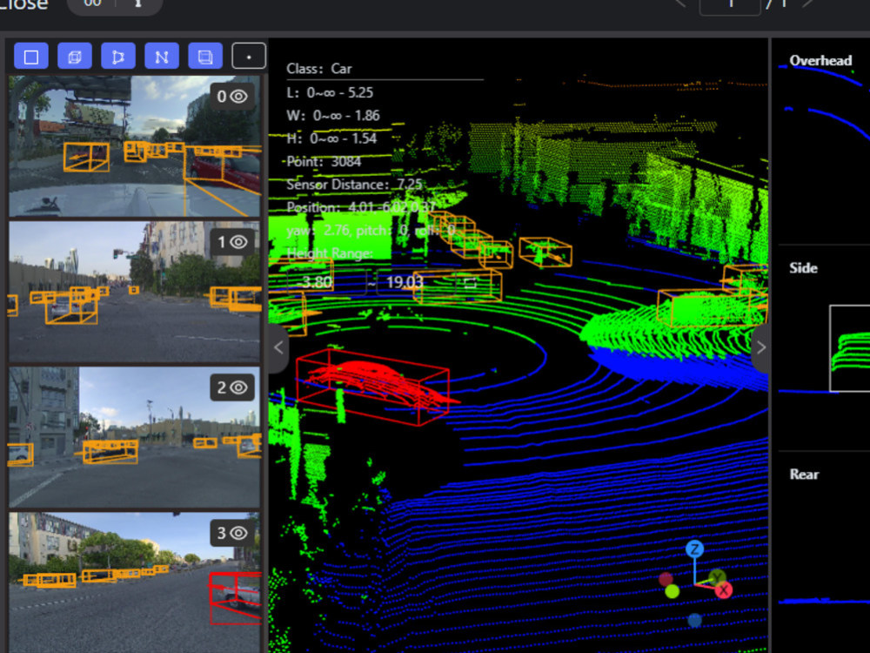This screenshot has height=653, width=870.
Task: Snap view to the Z axis gizmo
Action: [694, 549]
